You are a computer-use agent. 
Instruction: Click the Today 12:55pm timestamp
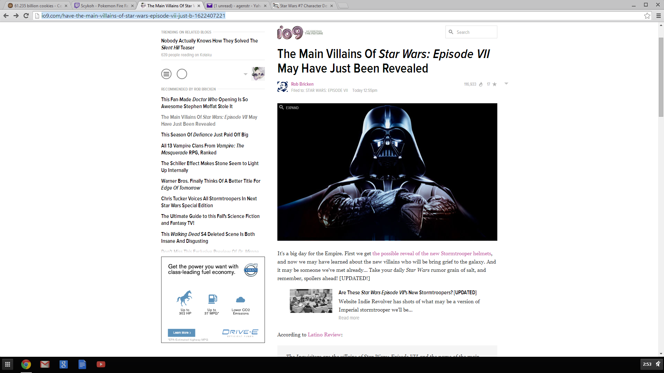(x=365, y=90)
